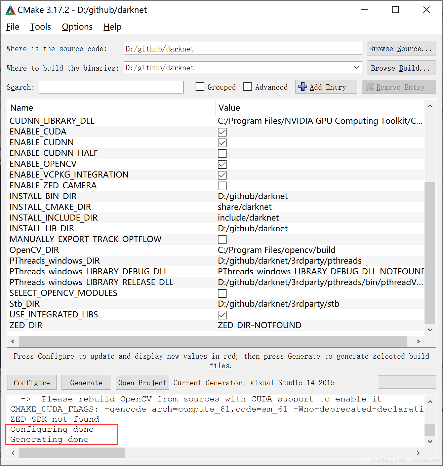Click the Value column header
This screenshot has width=443, height=466.
[229, 108]
